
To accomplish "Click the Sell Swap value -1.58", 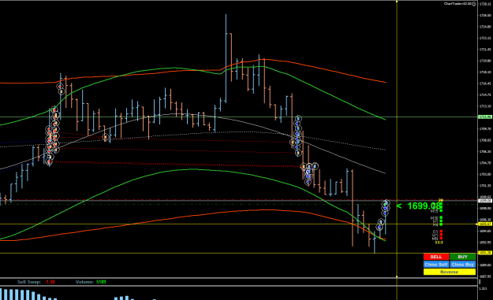I will coord(50,282).
